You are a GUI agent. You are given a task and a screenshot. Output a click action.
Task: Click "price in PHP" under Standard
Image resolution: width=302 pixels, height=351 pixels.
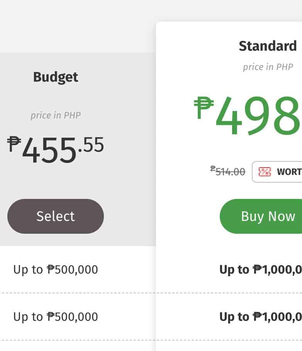click(x=268, y=67)
